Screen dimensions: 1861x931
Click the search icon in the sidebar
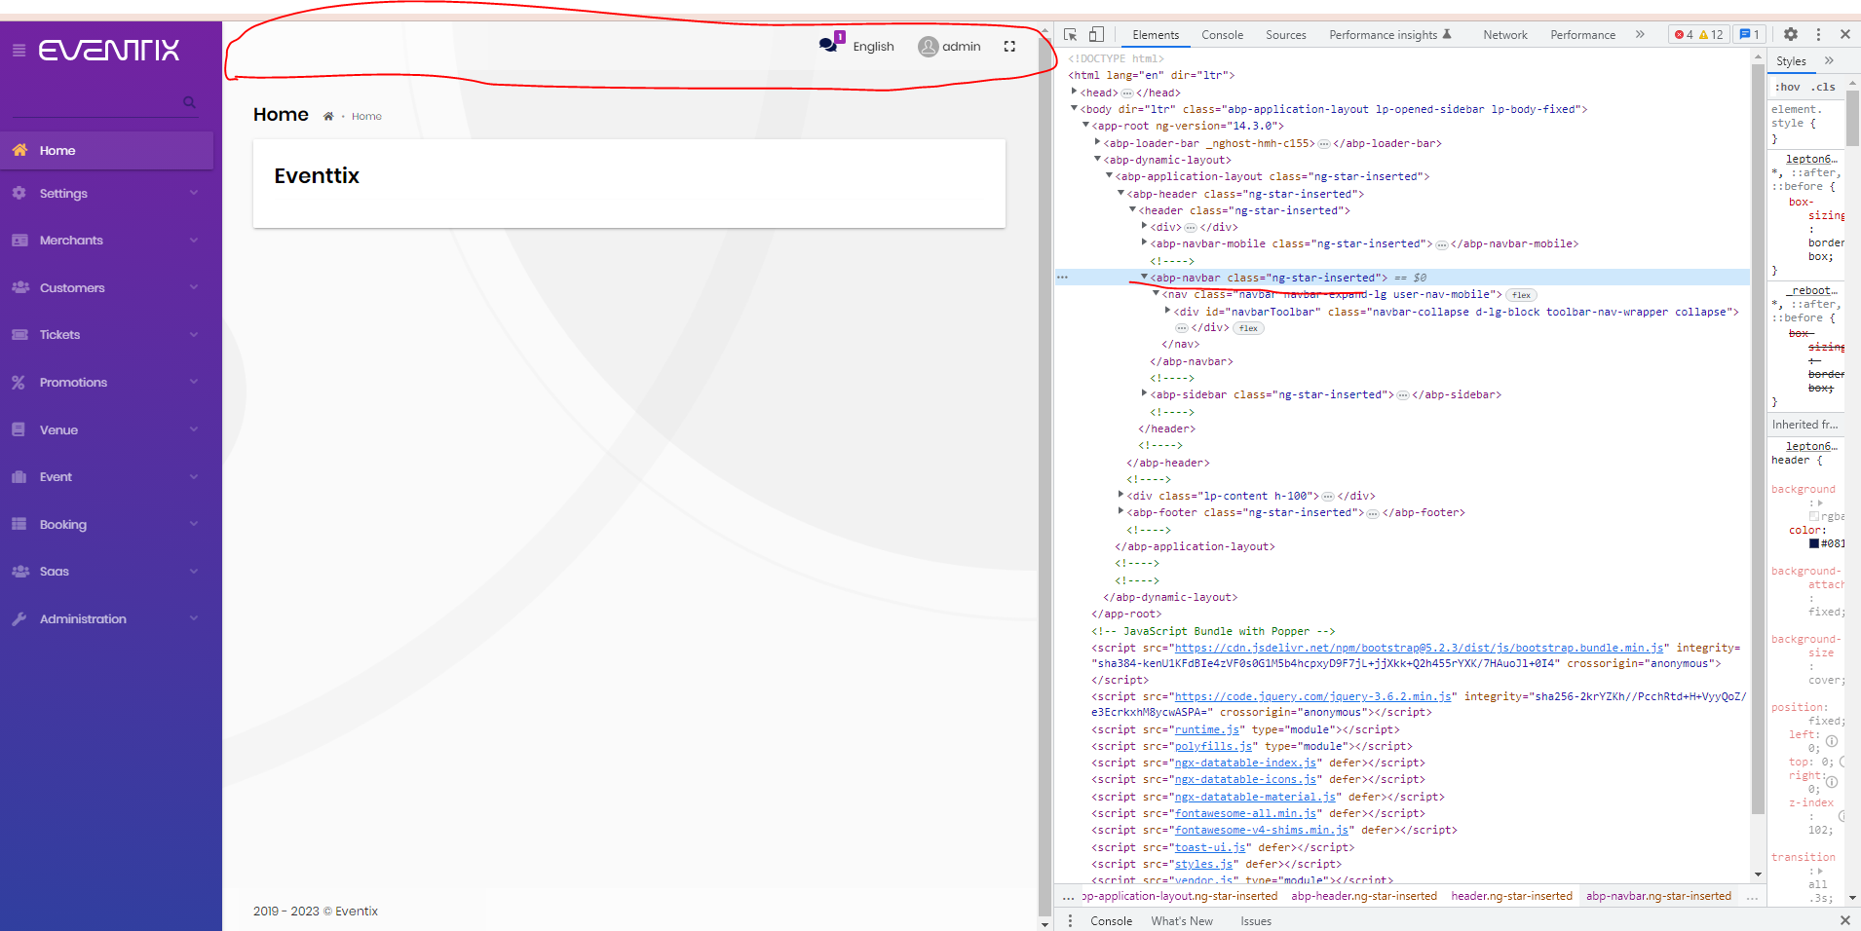coord(189,102)
